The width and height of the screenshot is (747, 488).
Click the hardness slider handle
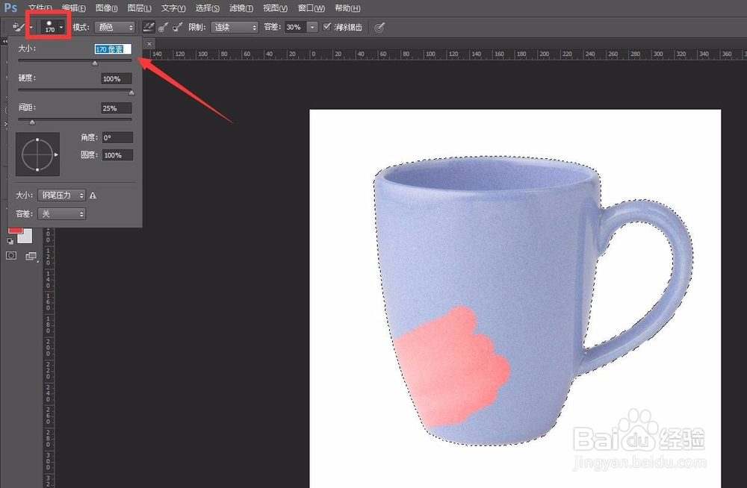point(131,93)
